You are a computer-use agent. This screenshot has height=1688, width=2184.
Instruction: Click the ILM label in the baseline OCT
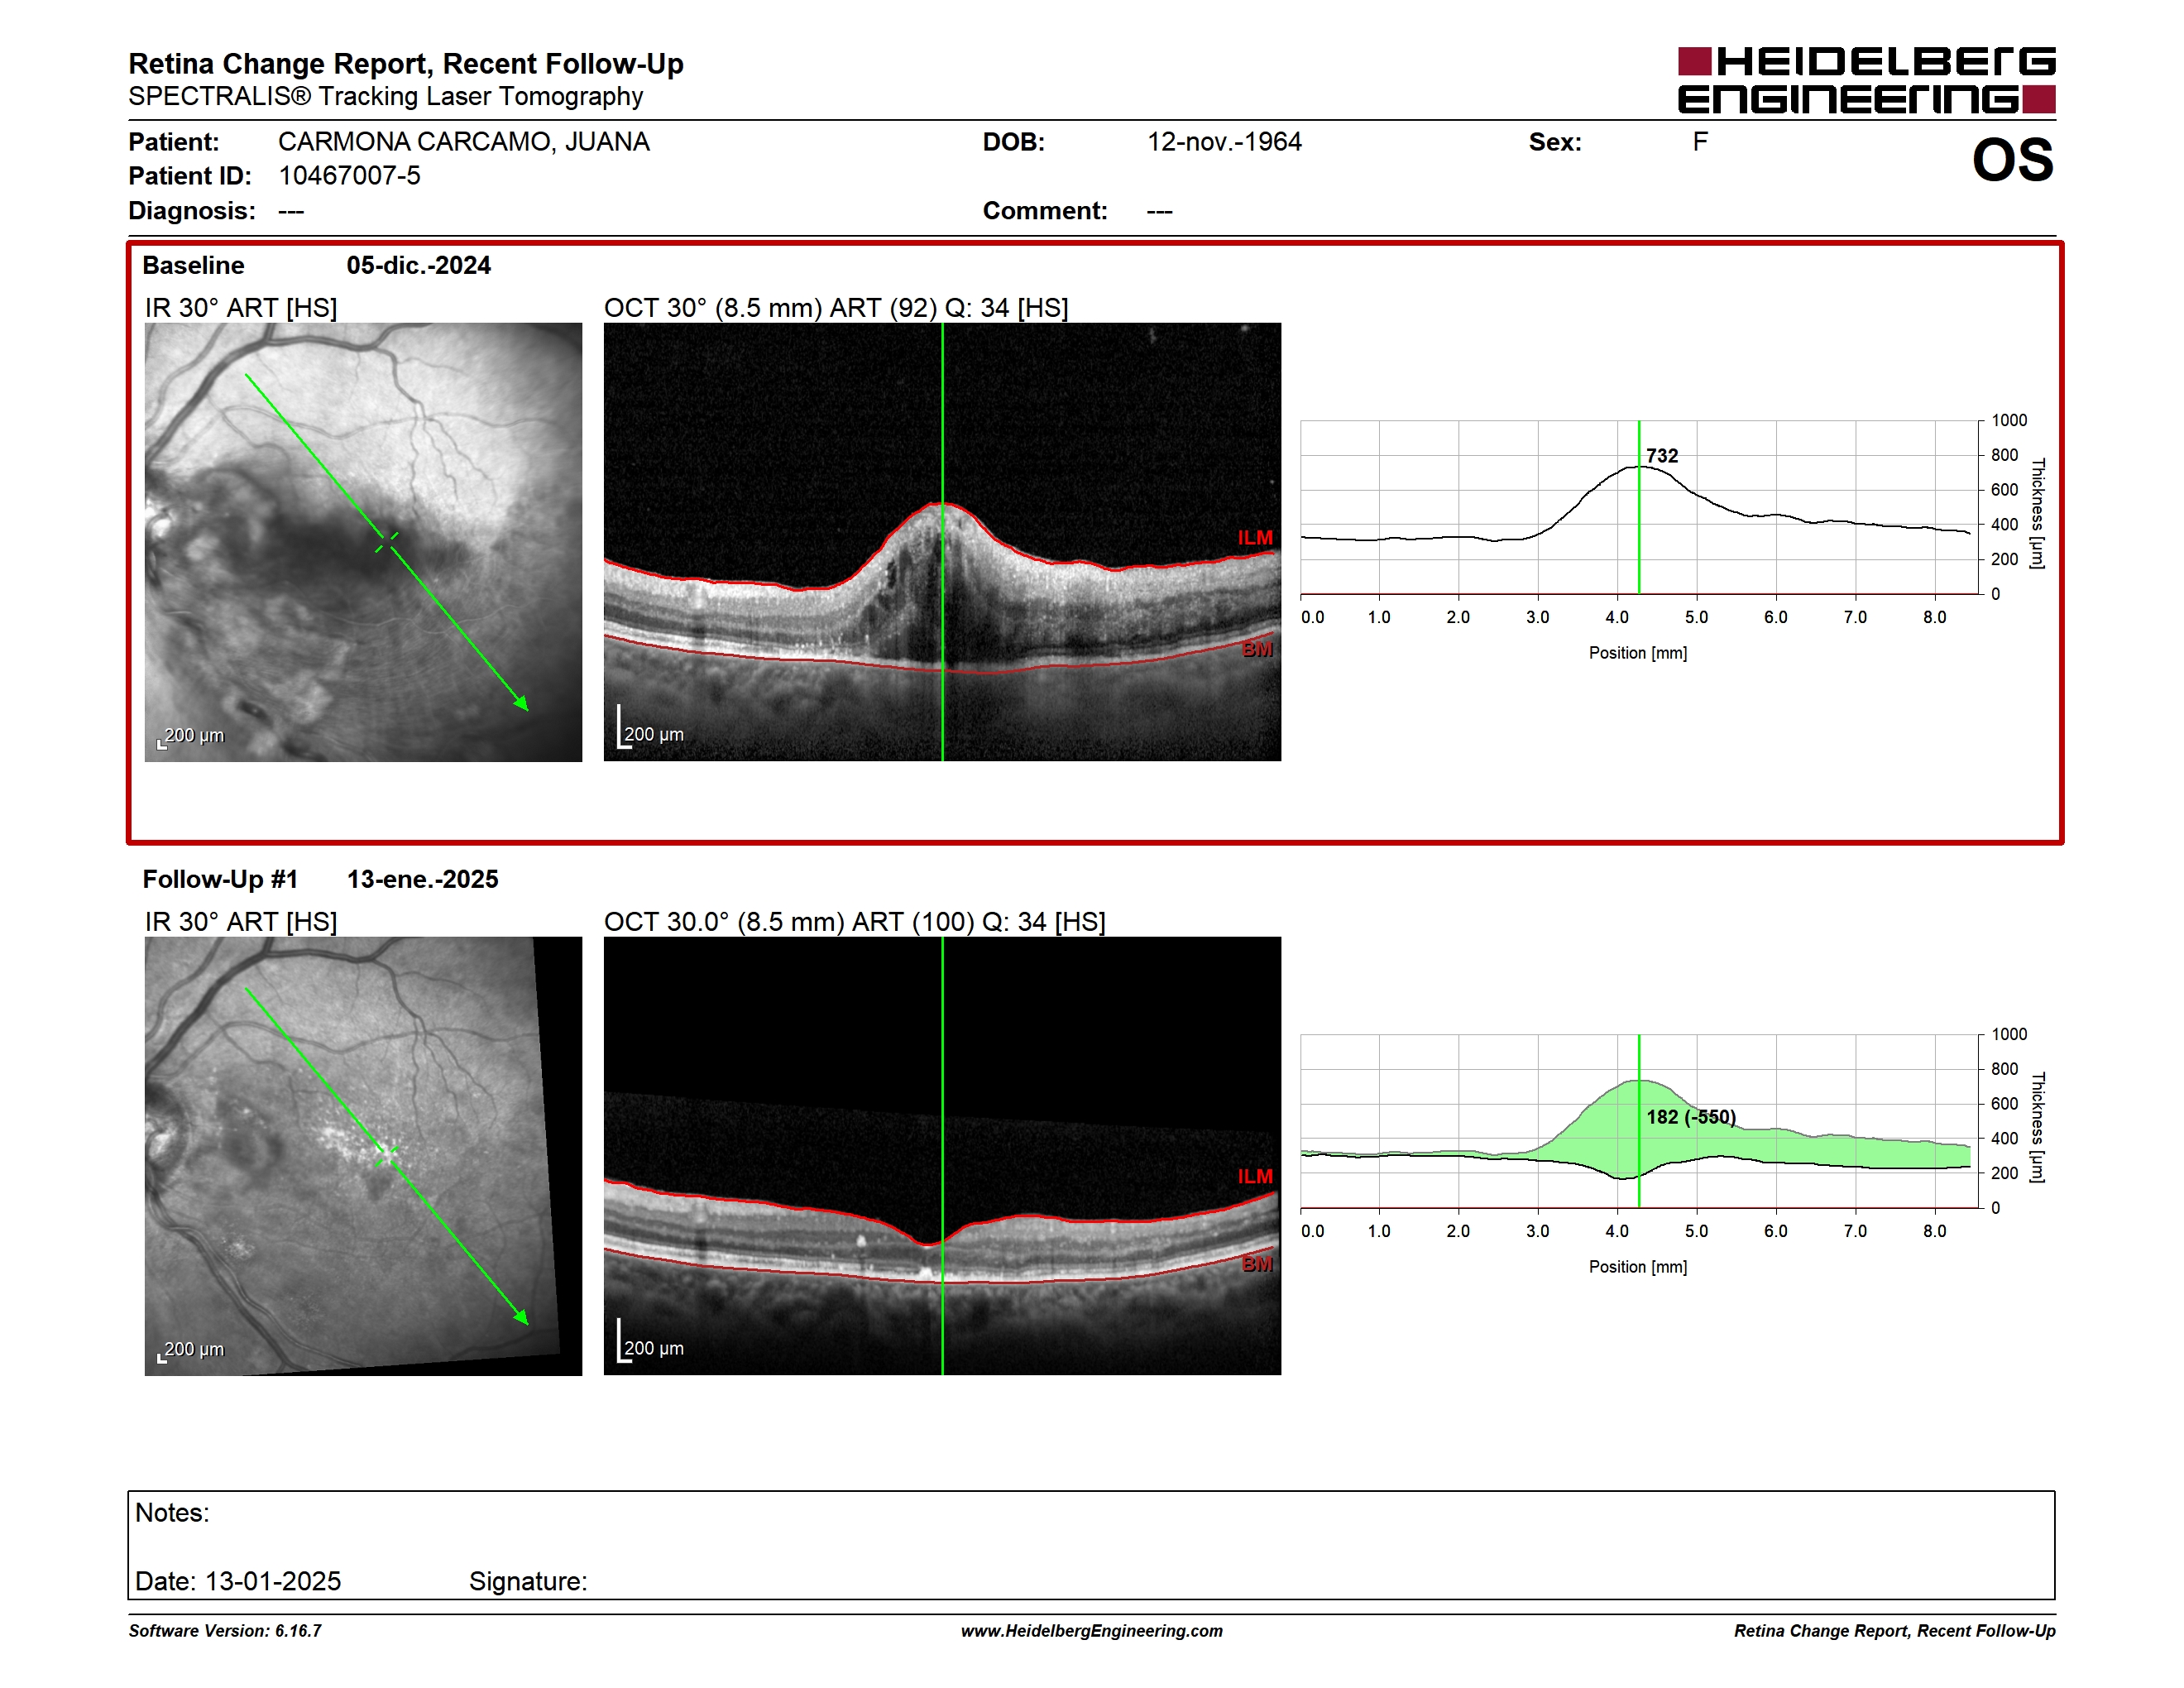tap(1255, 538)
